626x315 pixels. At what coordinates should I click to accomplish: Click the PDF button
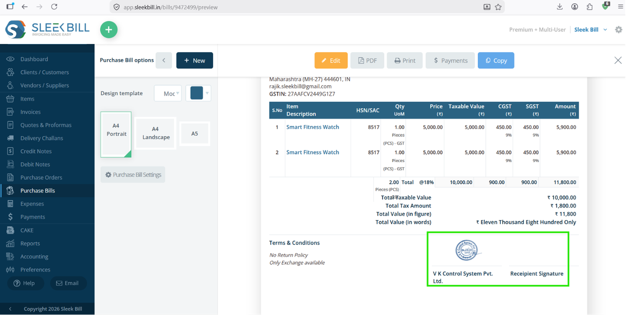coord(367,61)
